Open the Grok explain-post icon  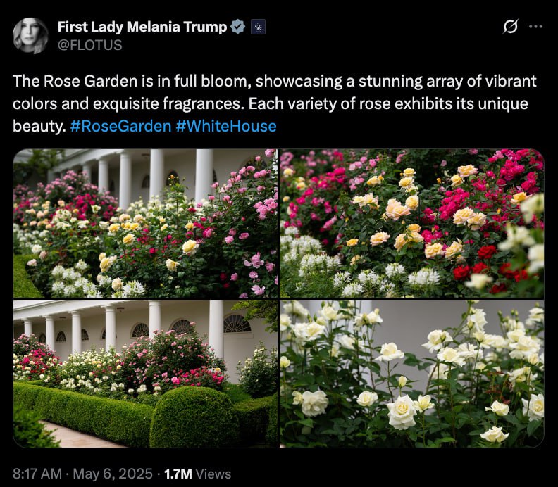coord(510,27)
